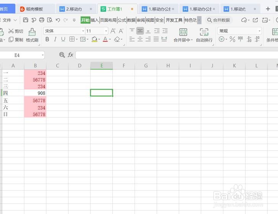Open merge center dropdown arrow
The width and height of the screenshot is (278, 214).
coord(192,40)
